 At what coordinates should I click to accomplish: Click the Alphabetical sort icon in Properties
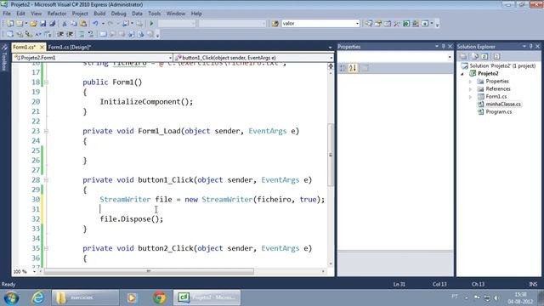tap(353, 68)
